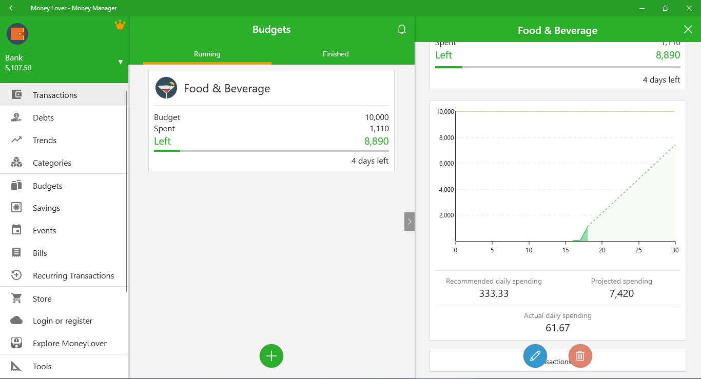The image size is (701, 379).
Task: Click the budget progress bar
Action: click(x=271, y=150)
